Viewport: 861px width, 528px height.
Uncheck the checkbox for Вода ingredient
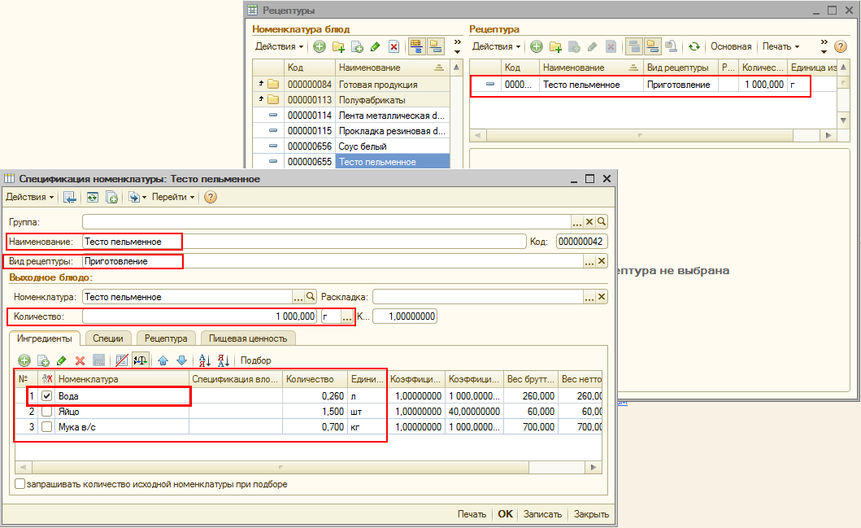(47, 396)
